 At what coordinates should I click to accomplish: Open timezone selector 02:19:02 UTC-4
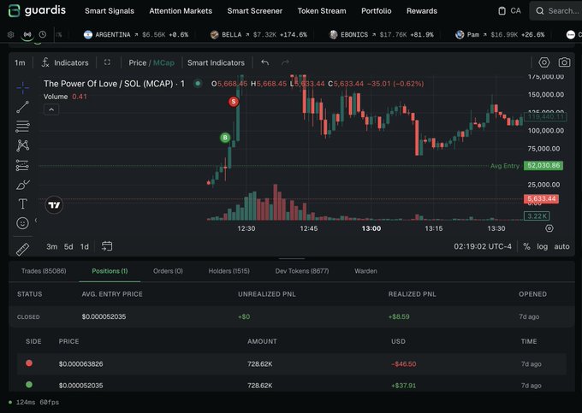[483, 246]
